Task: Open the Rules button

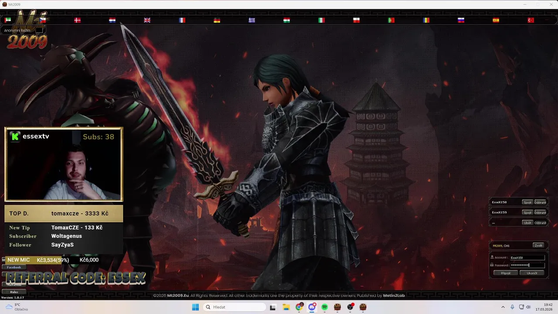Action: (x=14, y=292)
